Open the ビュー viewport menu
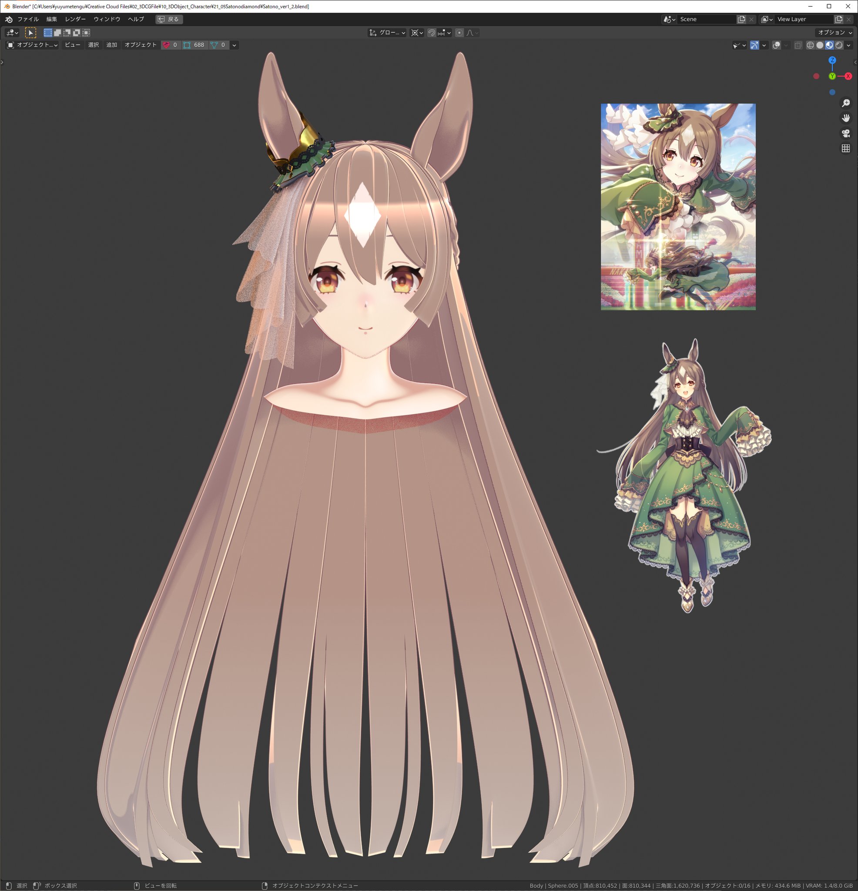This screenshot has height=891, width=858. [73, 45]
